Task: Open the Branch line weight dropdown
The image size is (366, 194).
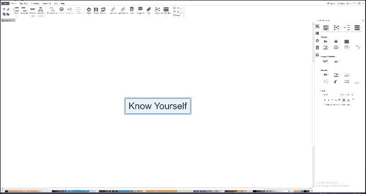Action: click(x=347, y=75)
